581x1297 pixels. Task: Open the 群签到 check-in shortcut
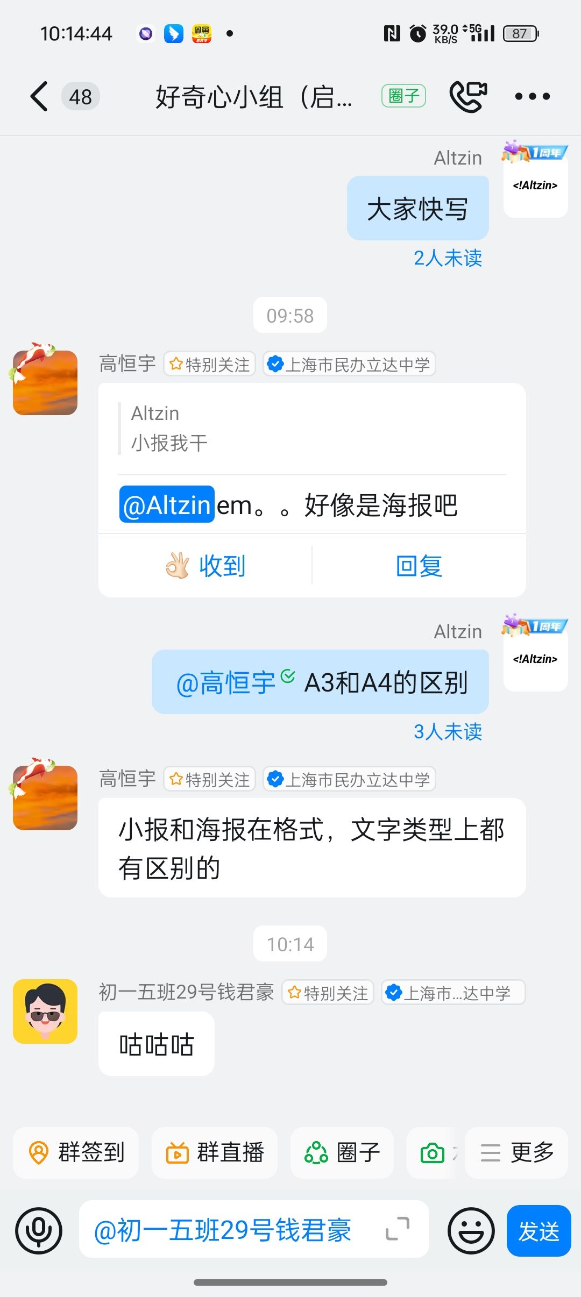click(76, 1152)
